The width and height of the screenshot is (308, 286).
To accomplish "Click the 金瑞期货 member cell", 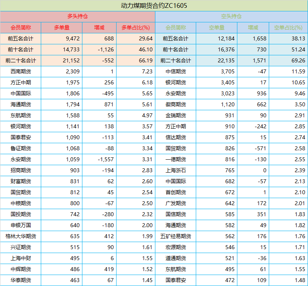I will tap(176, 115).
